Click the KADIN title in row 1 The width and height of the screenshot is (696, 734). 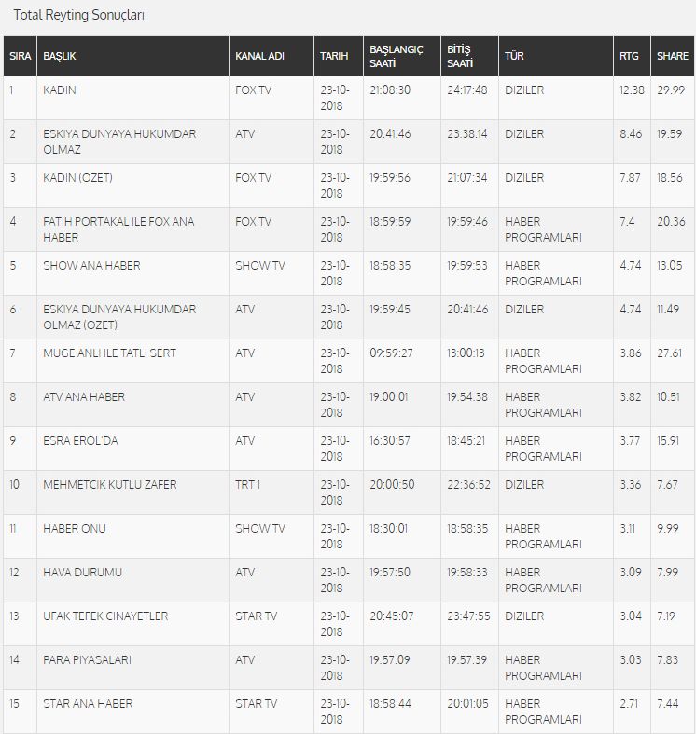coord(60,90)
